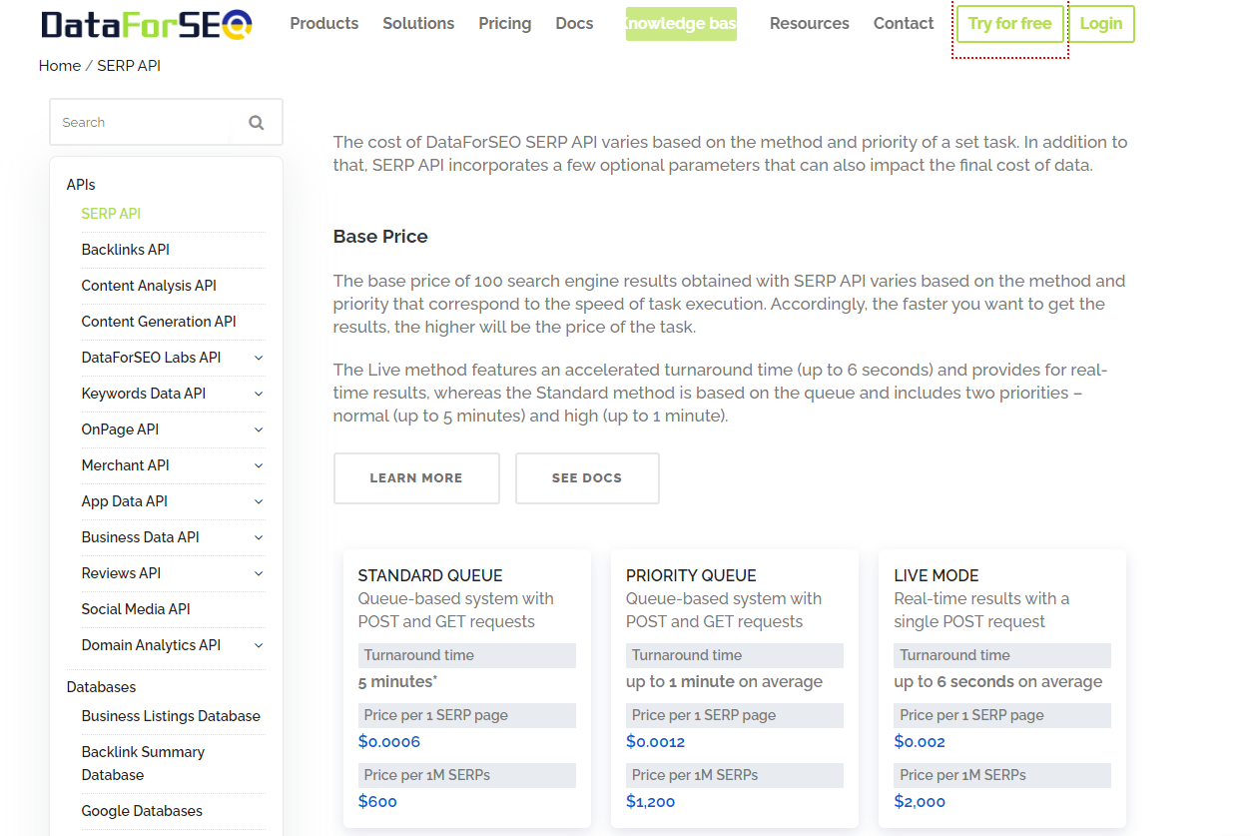Click the $0.002 price value
This screenshot has width=1251, height=836.
tap(920, 742)
